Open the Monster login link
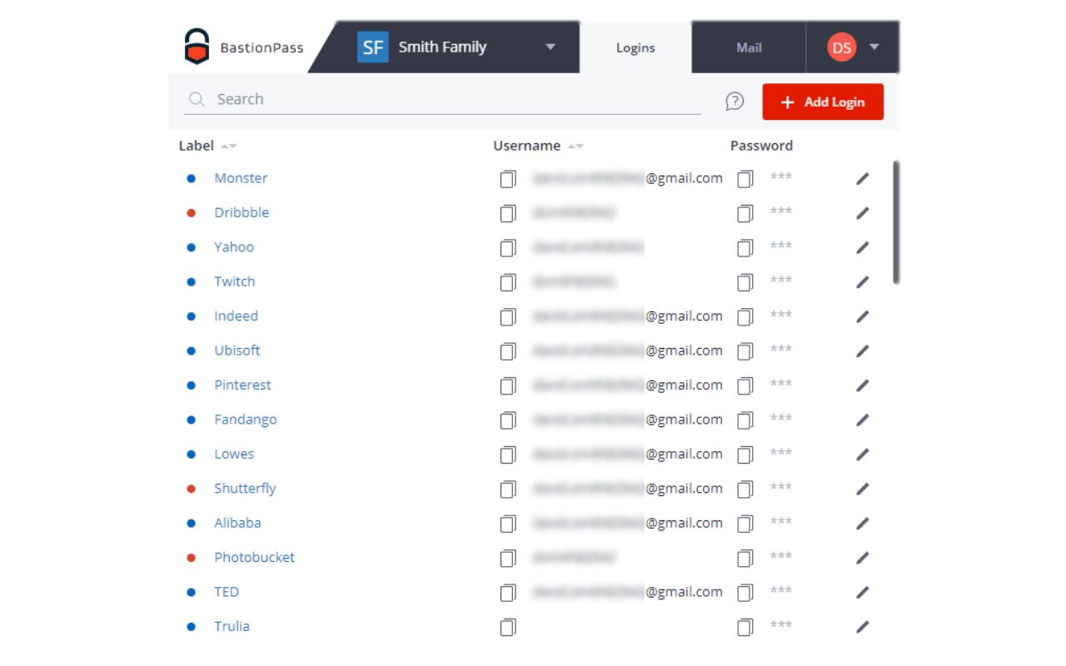The width and height of the screenshot is (1066, 666). pyautogui.click(x=241, y=178)
